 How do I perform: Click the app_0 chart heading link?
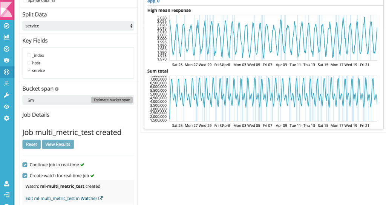(x=153, y=2)
